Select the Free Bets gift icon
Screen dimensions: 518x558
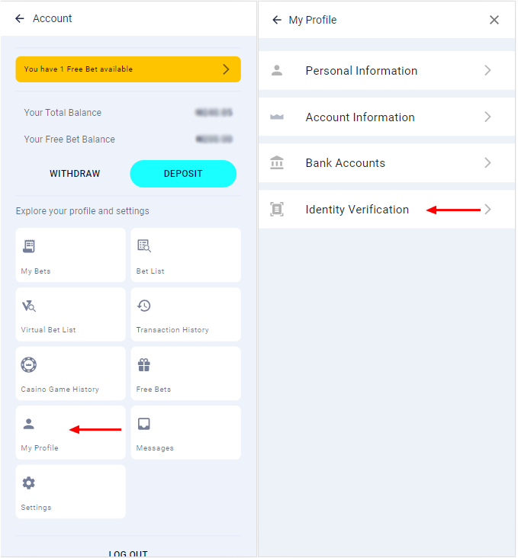click(x=144, y=365)
